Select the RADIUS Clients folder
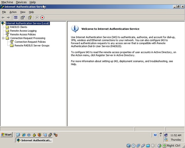 pos(18,27)
